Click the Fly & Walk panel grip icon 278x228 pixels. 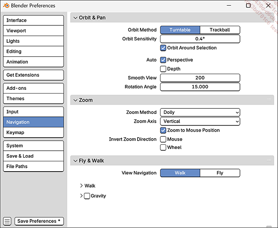269,160
